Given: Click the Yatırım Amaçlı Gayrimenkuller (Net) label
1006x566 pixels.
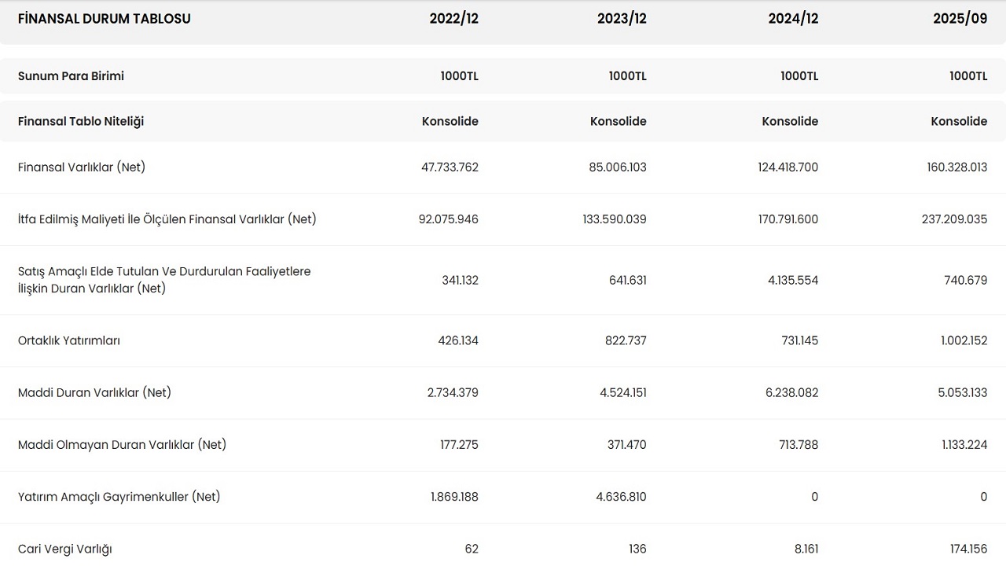Looking at the screenshot, I should (x=119, y=497).
